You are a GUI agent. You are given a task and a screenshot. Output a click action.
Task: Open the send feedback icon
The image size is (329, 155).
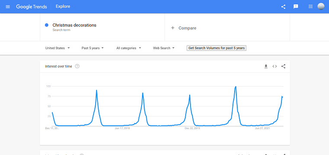click(296, 7)
